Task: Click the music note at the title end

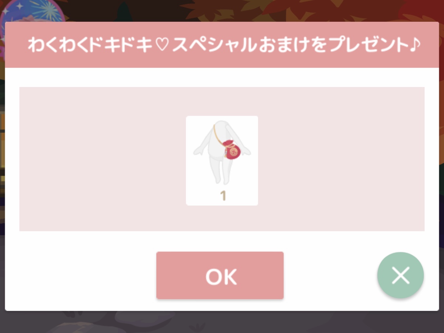Action: (415, 45)
